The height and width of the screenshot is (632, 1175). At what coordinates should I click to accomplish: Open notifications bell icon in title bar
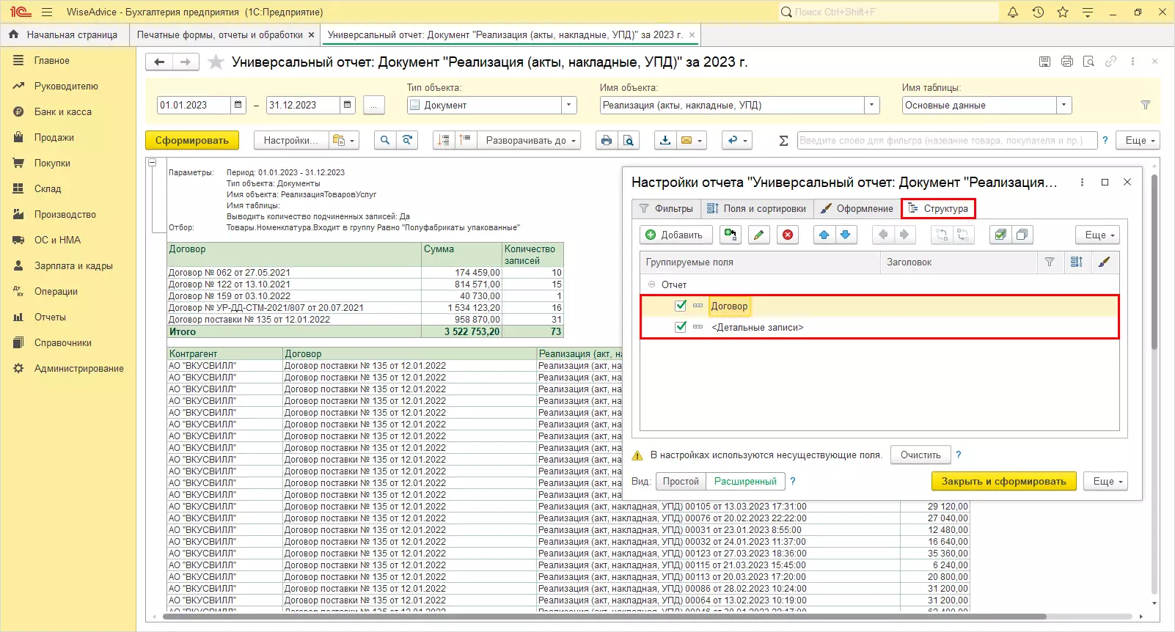[1013, 12]
